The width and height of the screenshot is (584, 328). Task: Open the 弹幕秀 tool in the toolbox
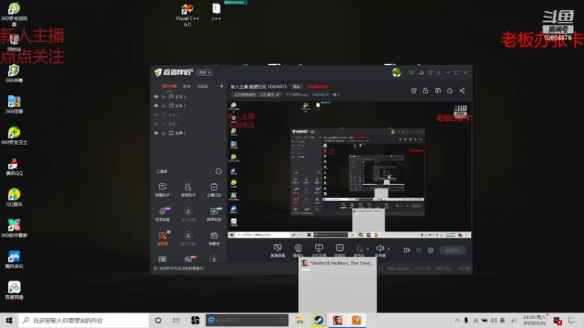coord(214,238)
